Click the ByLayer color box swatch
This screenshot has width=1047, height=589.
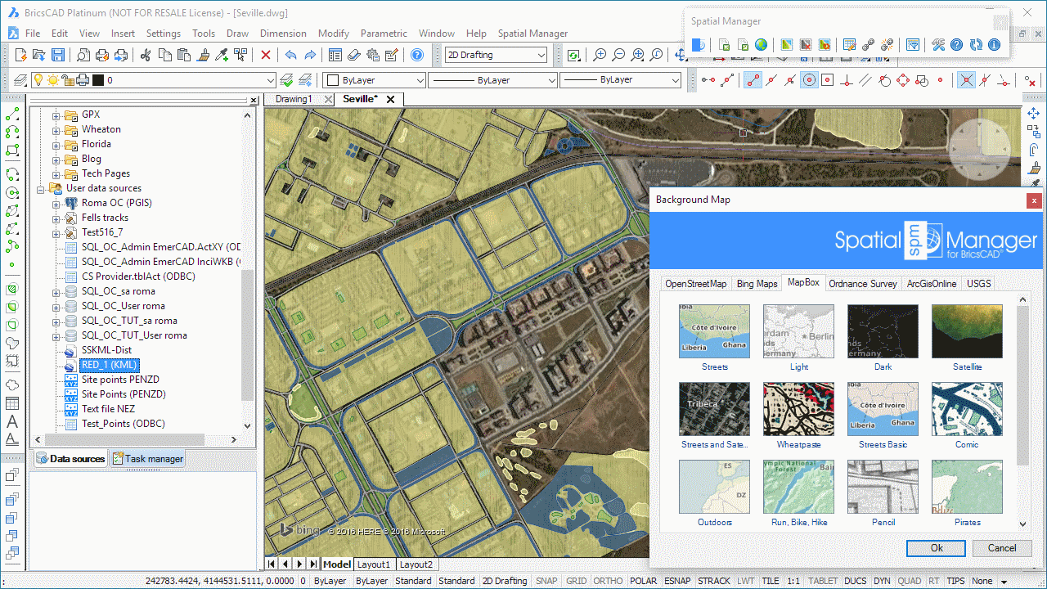tap(333, 80)
